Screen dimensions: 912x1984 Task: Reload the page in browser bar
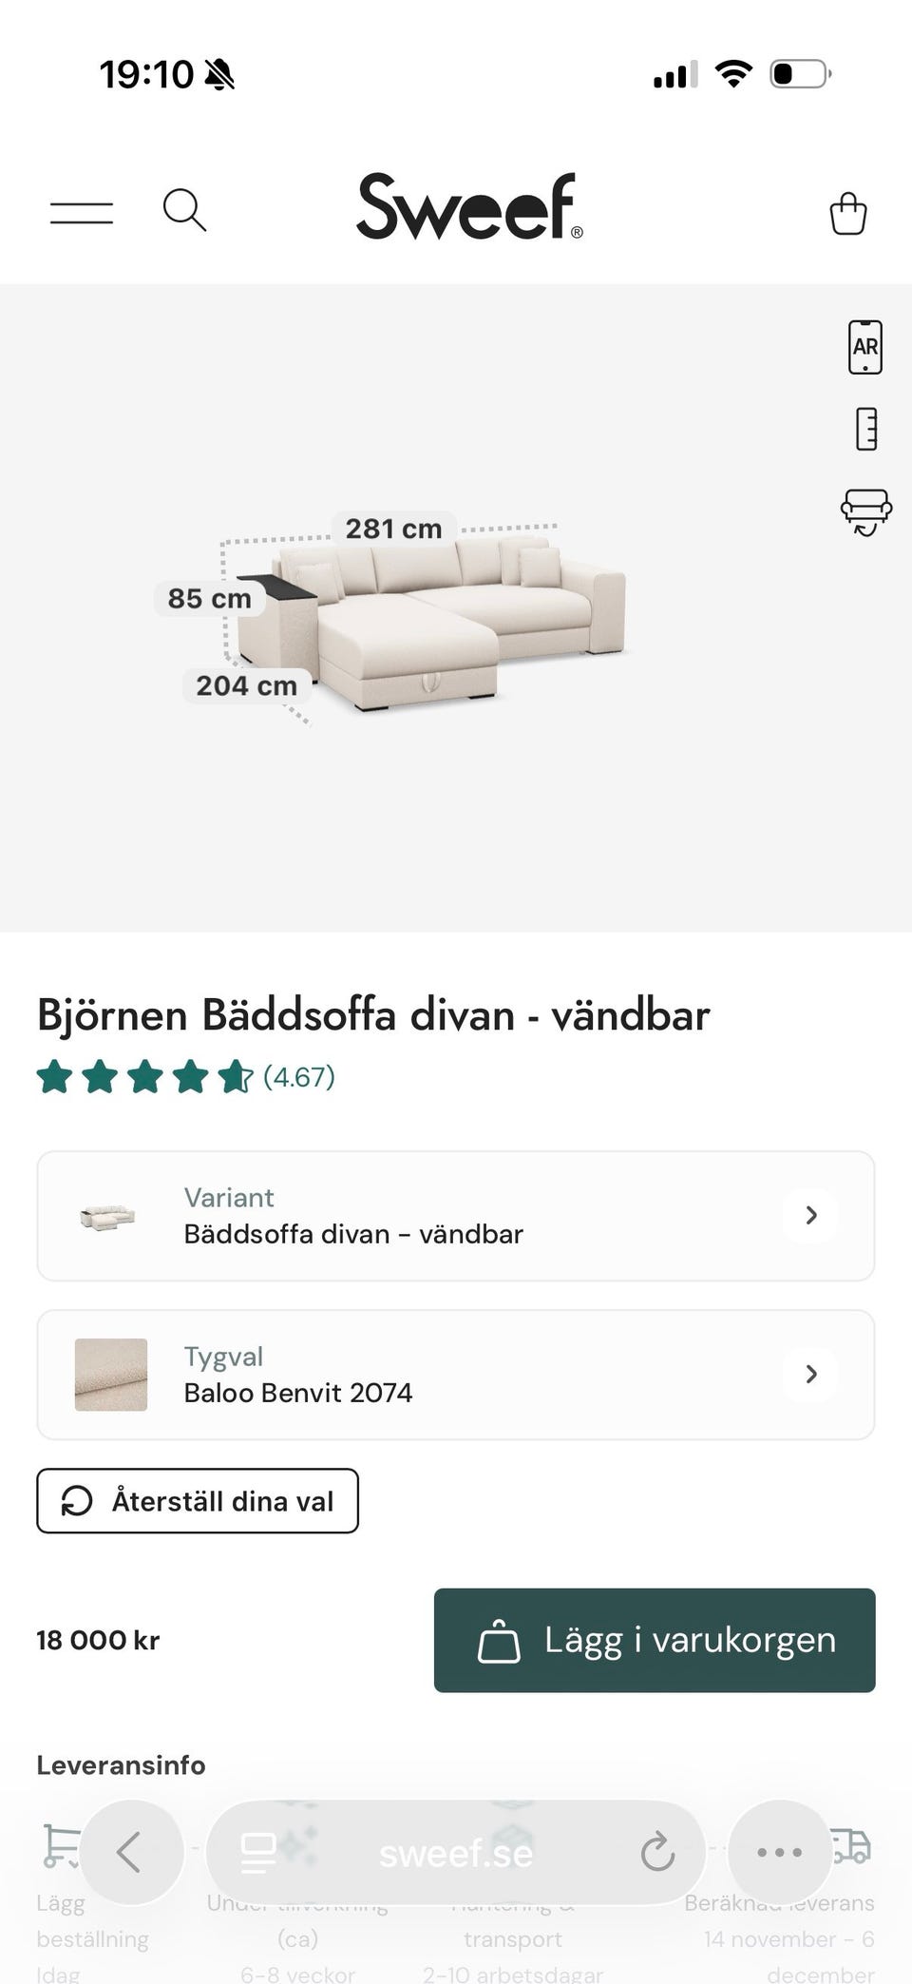657,1852
